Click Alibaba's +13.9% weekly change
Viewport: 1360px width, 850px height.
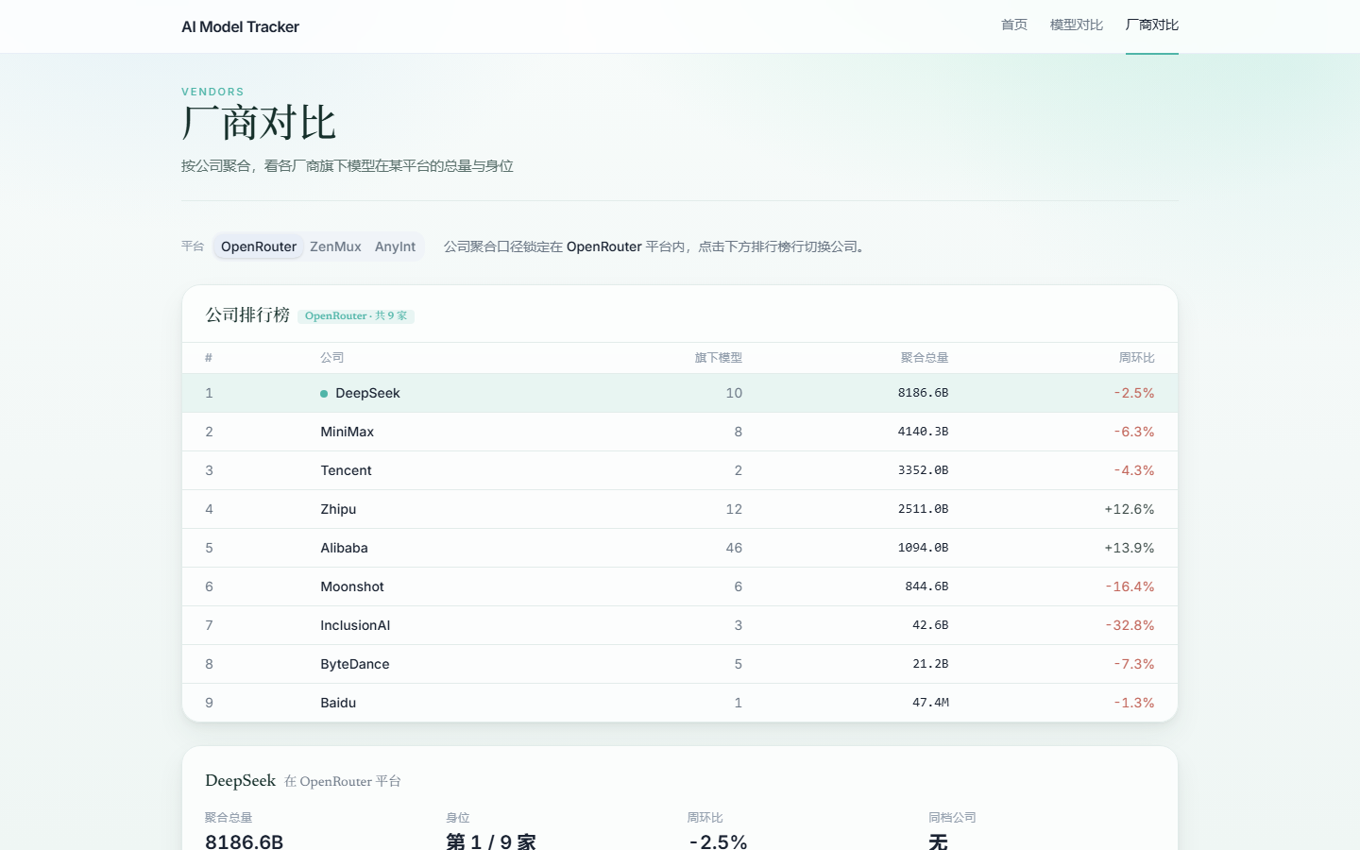tap(1130, 548)
